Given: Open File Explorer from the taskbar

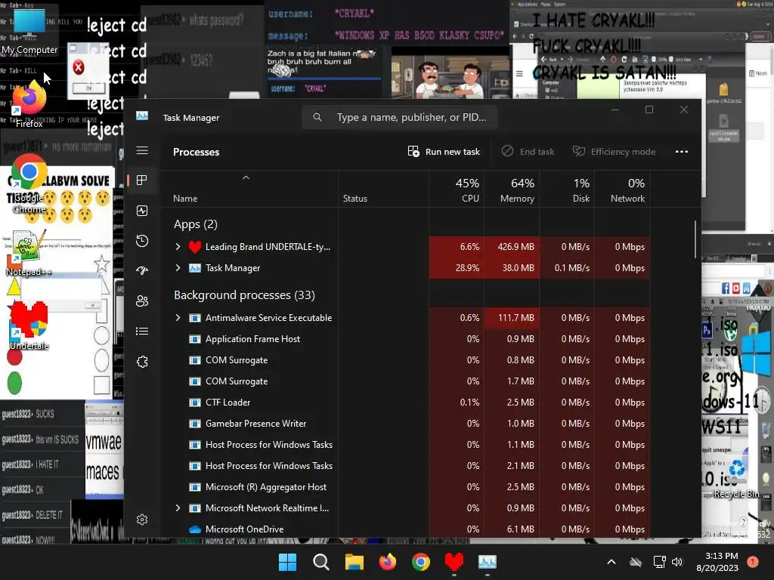Looking at the screenshot, I should coord(354,562).
